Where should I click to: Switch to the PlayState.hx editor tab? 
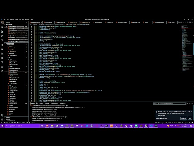(x=110, y=22)
